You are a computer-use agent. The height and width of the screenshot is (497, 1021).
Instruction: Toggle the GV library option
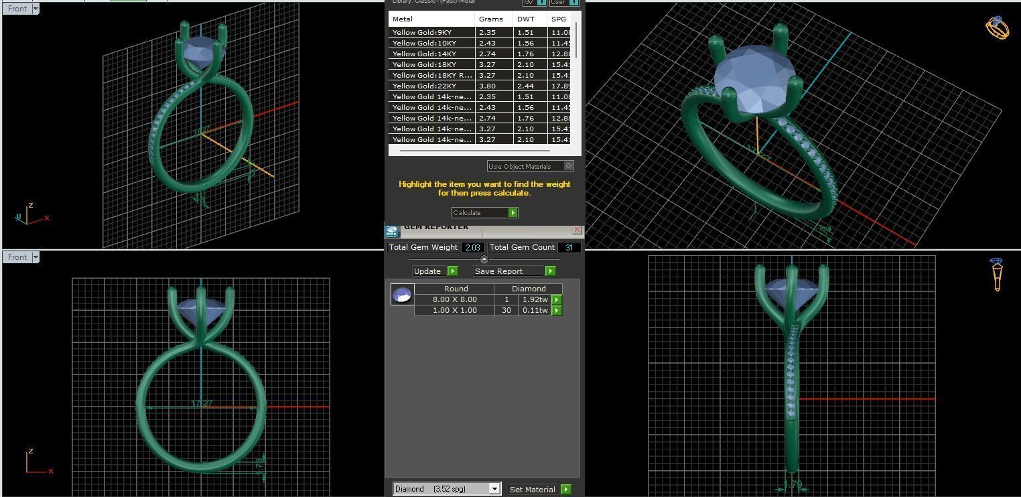tap(534, 3)
